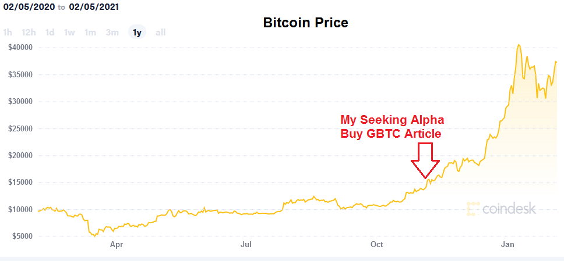This screenshot has width=564, height=261.
Task: Click the coindesk logo watermark
Action: [x=501, y=209]
